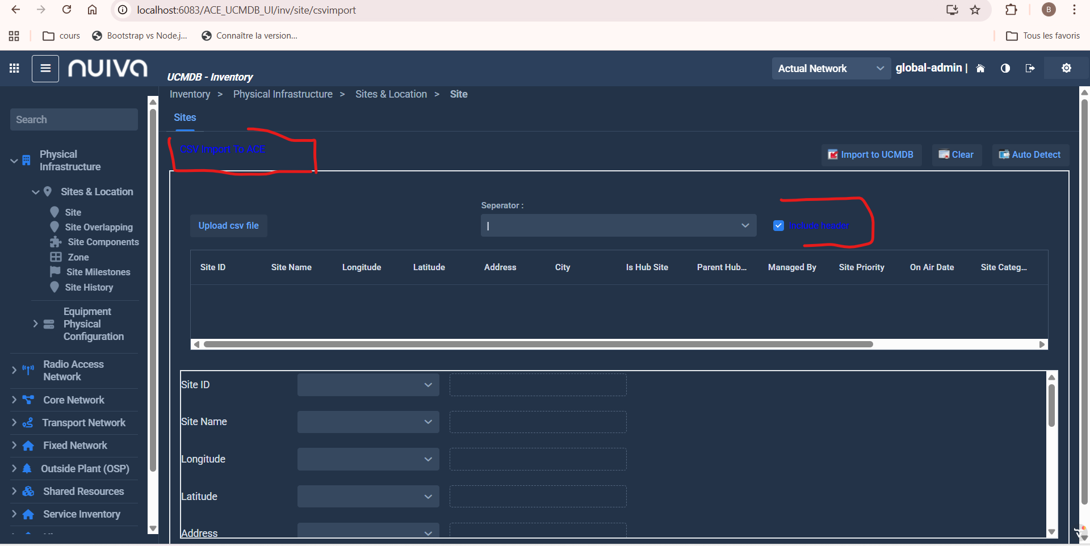Click the sidebar Search field
The height and width of the screenshot is (546, 1090).
coord(74,120)
